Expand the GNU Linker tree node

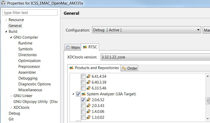click(x=11, y=96)
